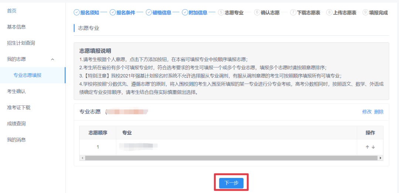399x193 pixels.
Task: Click the blurred major name in row 1
Action: click(x=139, y=145)
